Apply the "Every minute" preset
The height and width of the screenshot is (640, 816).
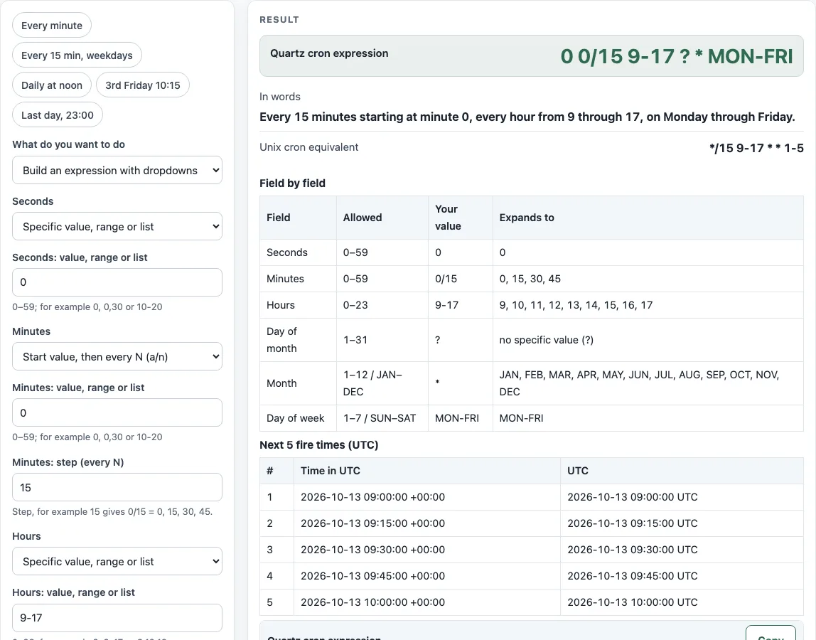click(51, 26)
